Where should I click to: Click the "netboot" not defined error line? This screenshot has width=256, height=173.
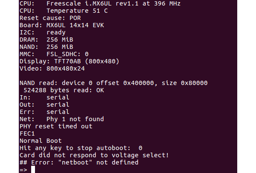tap(79, 162)
